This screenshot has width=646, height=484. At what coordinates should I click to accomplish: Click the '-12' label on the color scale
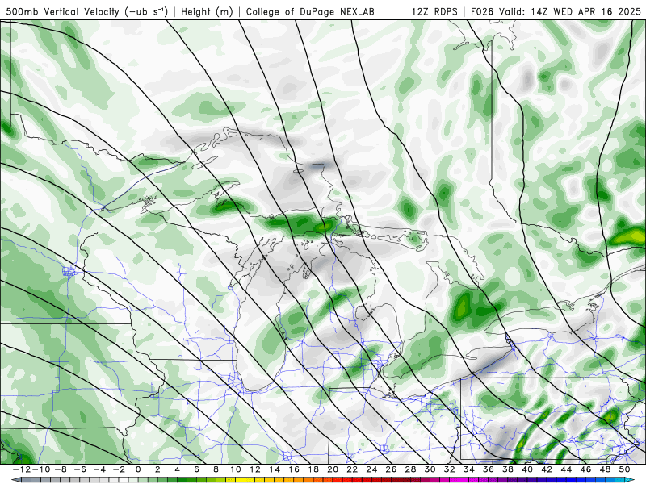pos(22,469)
